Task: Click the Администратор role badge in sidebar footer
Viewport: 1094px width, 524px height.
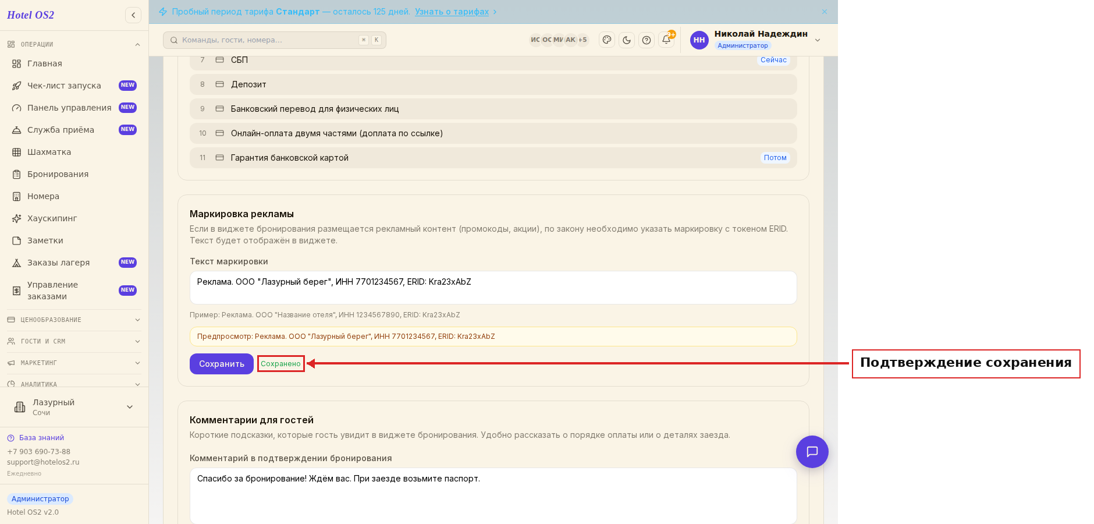Action: click(40, 499)
